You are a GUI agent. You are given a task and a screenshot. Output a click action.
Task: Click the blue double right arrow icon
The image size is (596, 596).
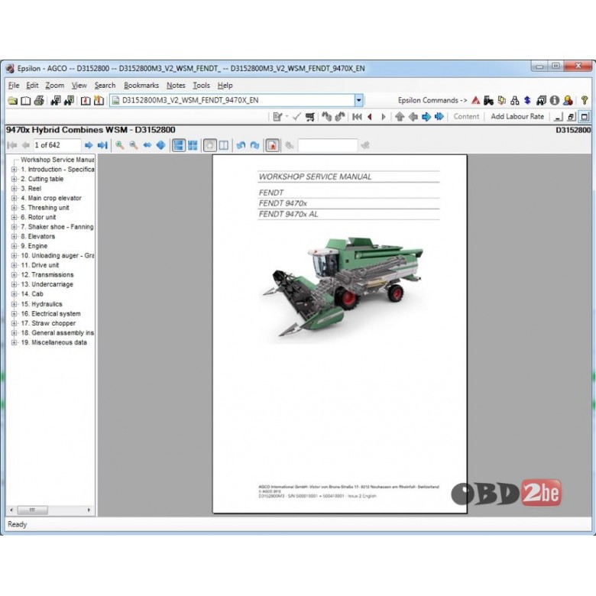click(439, 117)
